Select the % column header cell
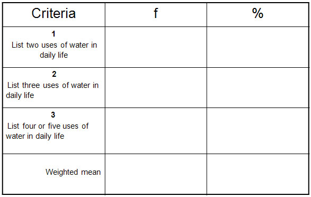Screen dimensions: 311x197 tap(258, 15)
